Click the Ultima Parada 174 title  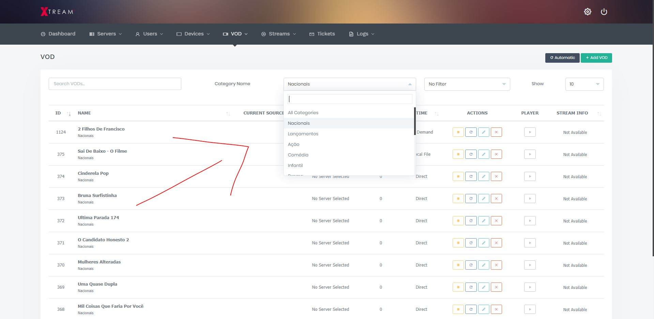[x=98, y=217]
